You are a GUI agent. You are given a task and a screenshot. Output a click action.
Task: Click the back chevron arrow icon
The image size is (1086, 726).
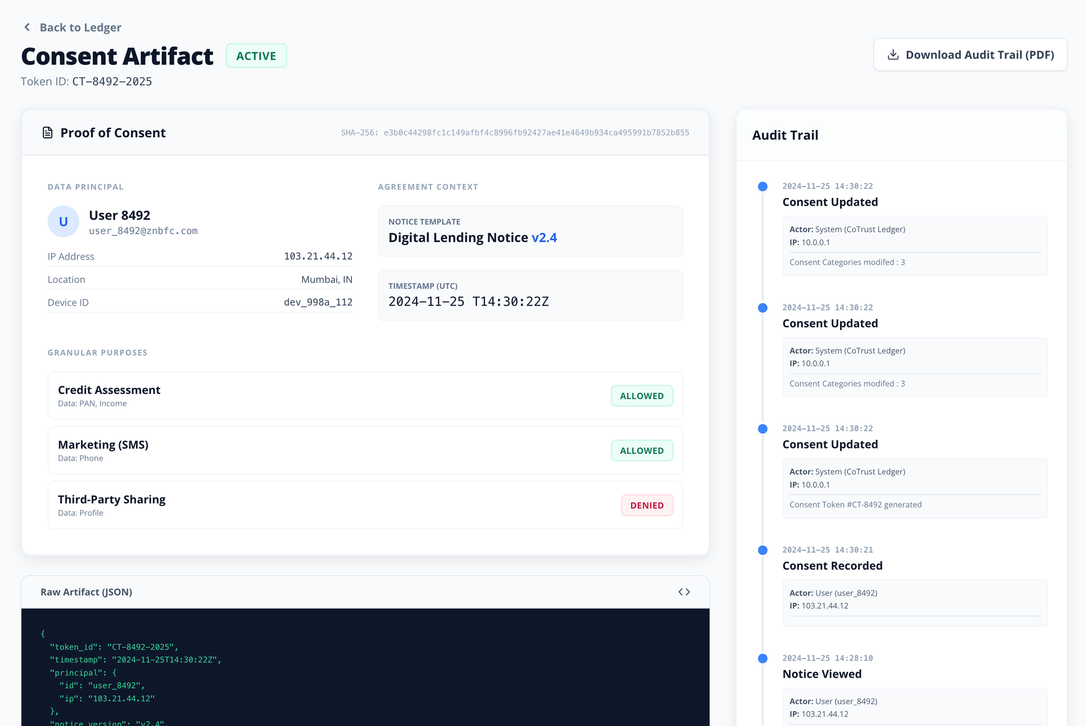[x=27, y=27]
